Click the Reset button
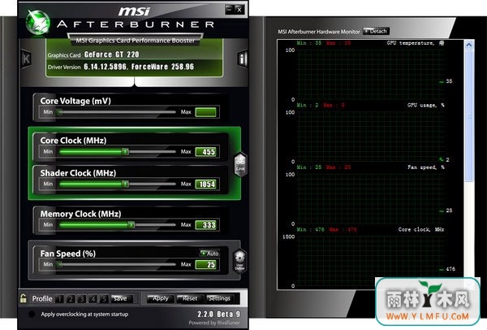The image size is (487, 330). click(x=189, y=298)
